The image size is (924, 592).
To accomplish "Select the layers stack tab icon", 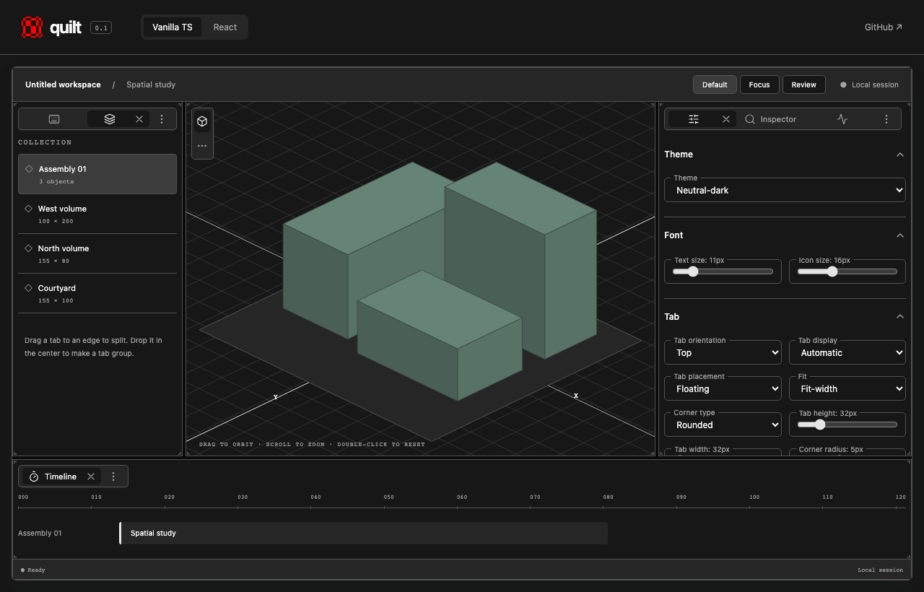I will pyautogui.click(x=110, y=119).
